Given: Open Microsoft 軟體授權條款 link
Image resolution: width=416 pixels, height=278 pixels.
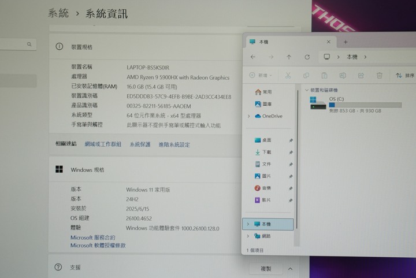Looking at the screenshot, I should [x=98, y=246].
